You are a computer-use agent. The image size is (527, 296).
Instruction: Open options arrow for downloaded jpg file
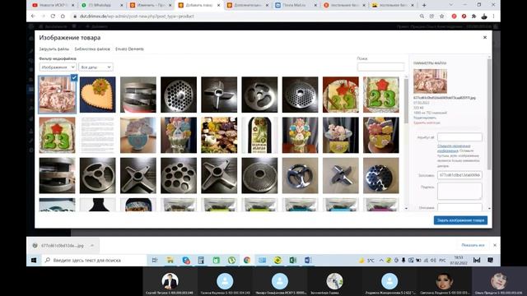[x=92, y=245]
